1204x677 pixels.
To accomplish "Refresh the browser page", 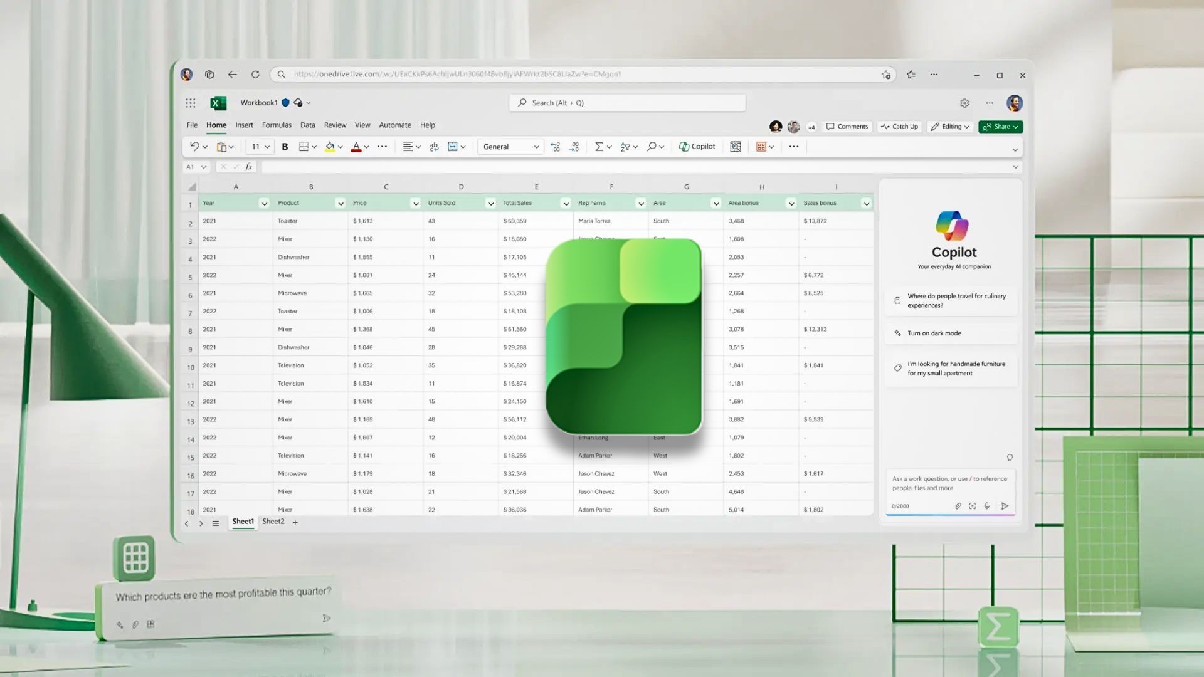I will coord(255,75).
